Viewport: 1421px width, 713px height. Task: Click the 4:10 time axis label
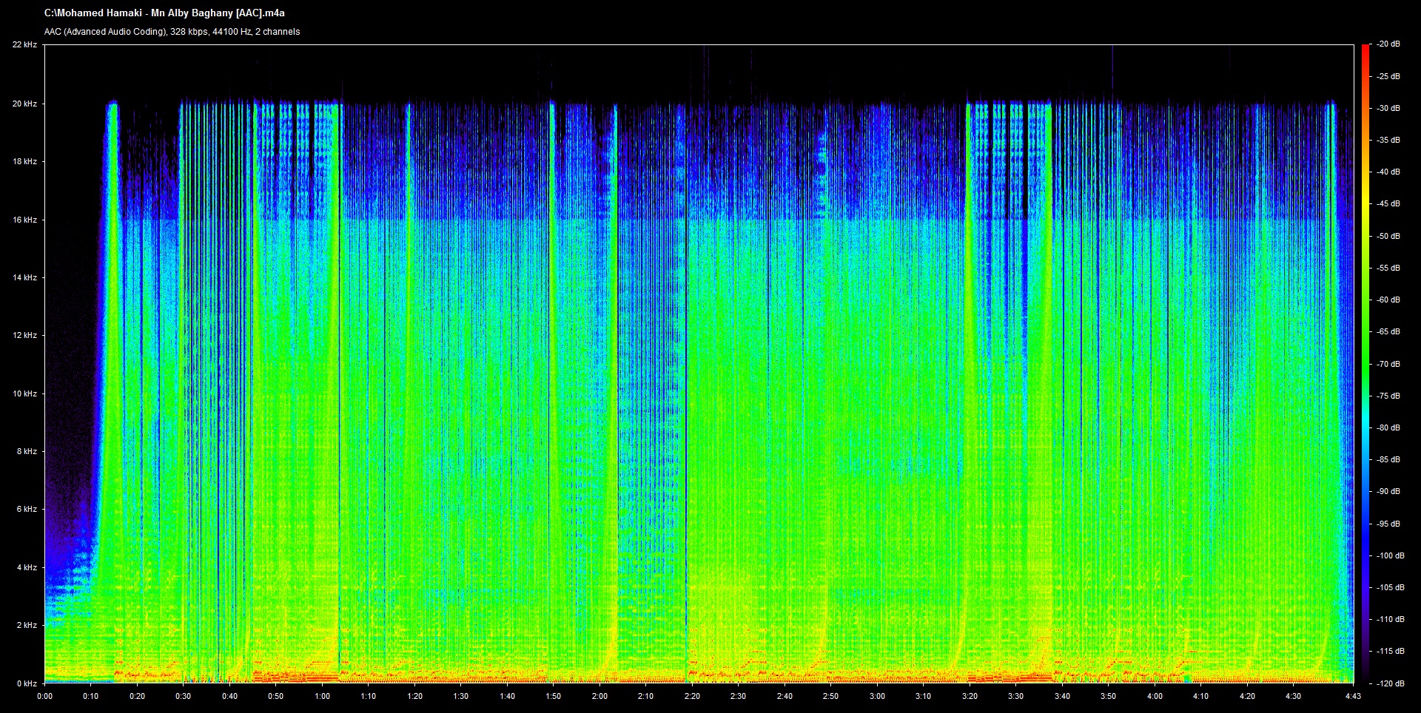1200,696
